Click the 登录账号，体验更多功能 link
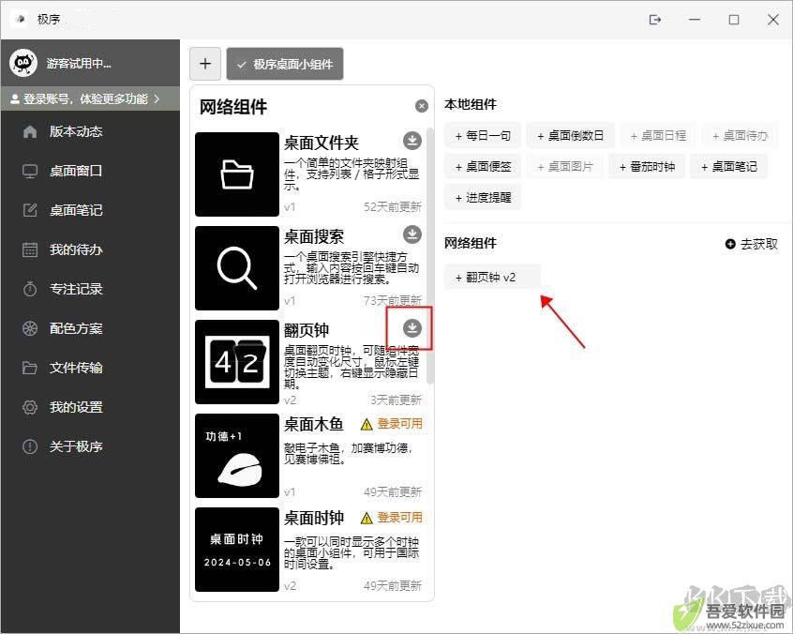 [90, 98]
